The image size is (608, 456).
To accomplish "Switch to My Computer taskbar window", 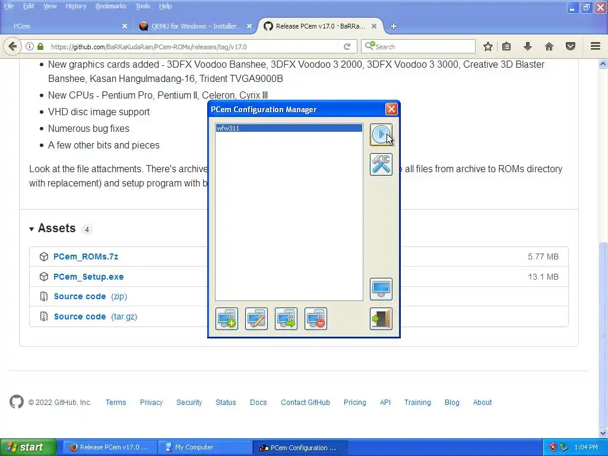I will click(x=205, y=447).
